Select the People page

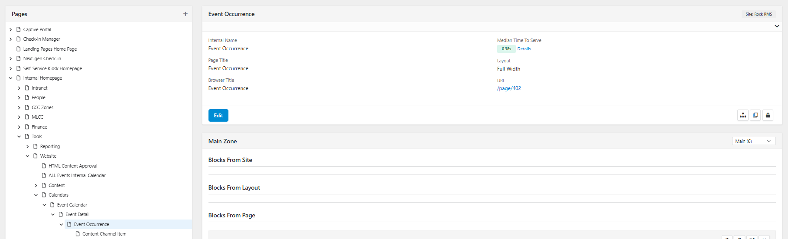point(39,97)
